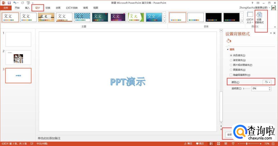Switch to the 幻灯片放映 ribbon tab
The width and height of the screenshot is (278, 146).
point(72,8)
